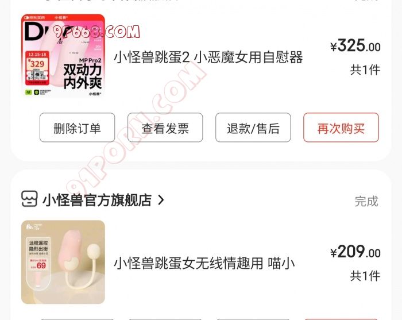Open product title 小怪兽跳蛋2 小恶魔女用自慰器
The width and height of the screenshot is (402, 320).
tap(208, 57)
